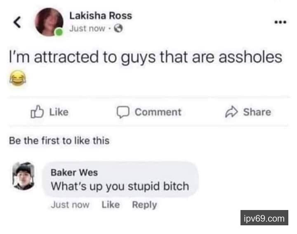The height and width of the screenshot is (234, 297).
Task: Click the thumbs-up Like icon
Action: click(x=37, y=112)
